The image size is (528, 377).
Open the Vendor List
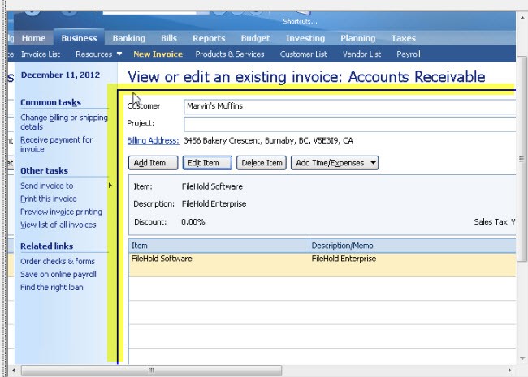[x=361, y=54]
